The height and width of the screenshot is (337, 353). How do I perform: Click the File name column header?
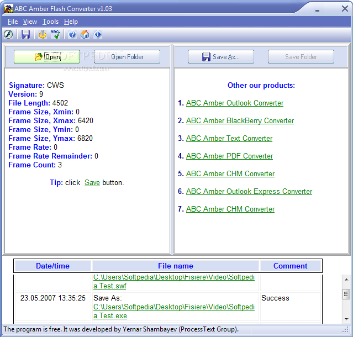(176, 266)
